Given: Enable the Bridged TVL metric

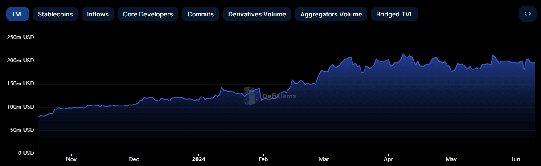Looking at the screenshot, I should pyautogui.click(x=394, y=14).
